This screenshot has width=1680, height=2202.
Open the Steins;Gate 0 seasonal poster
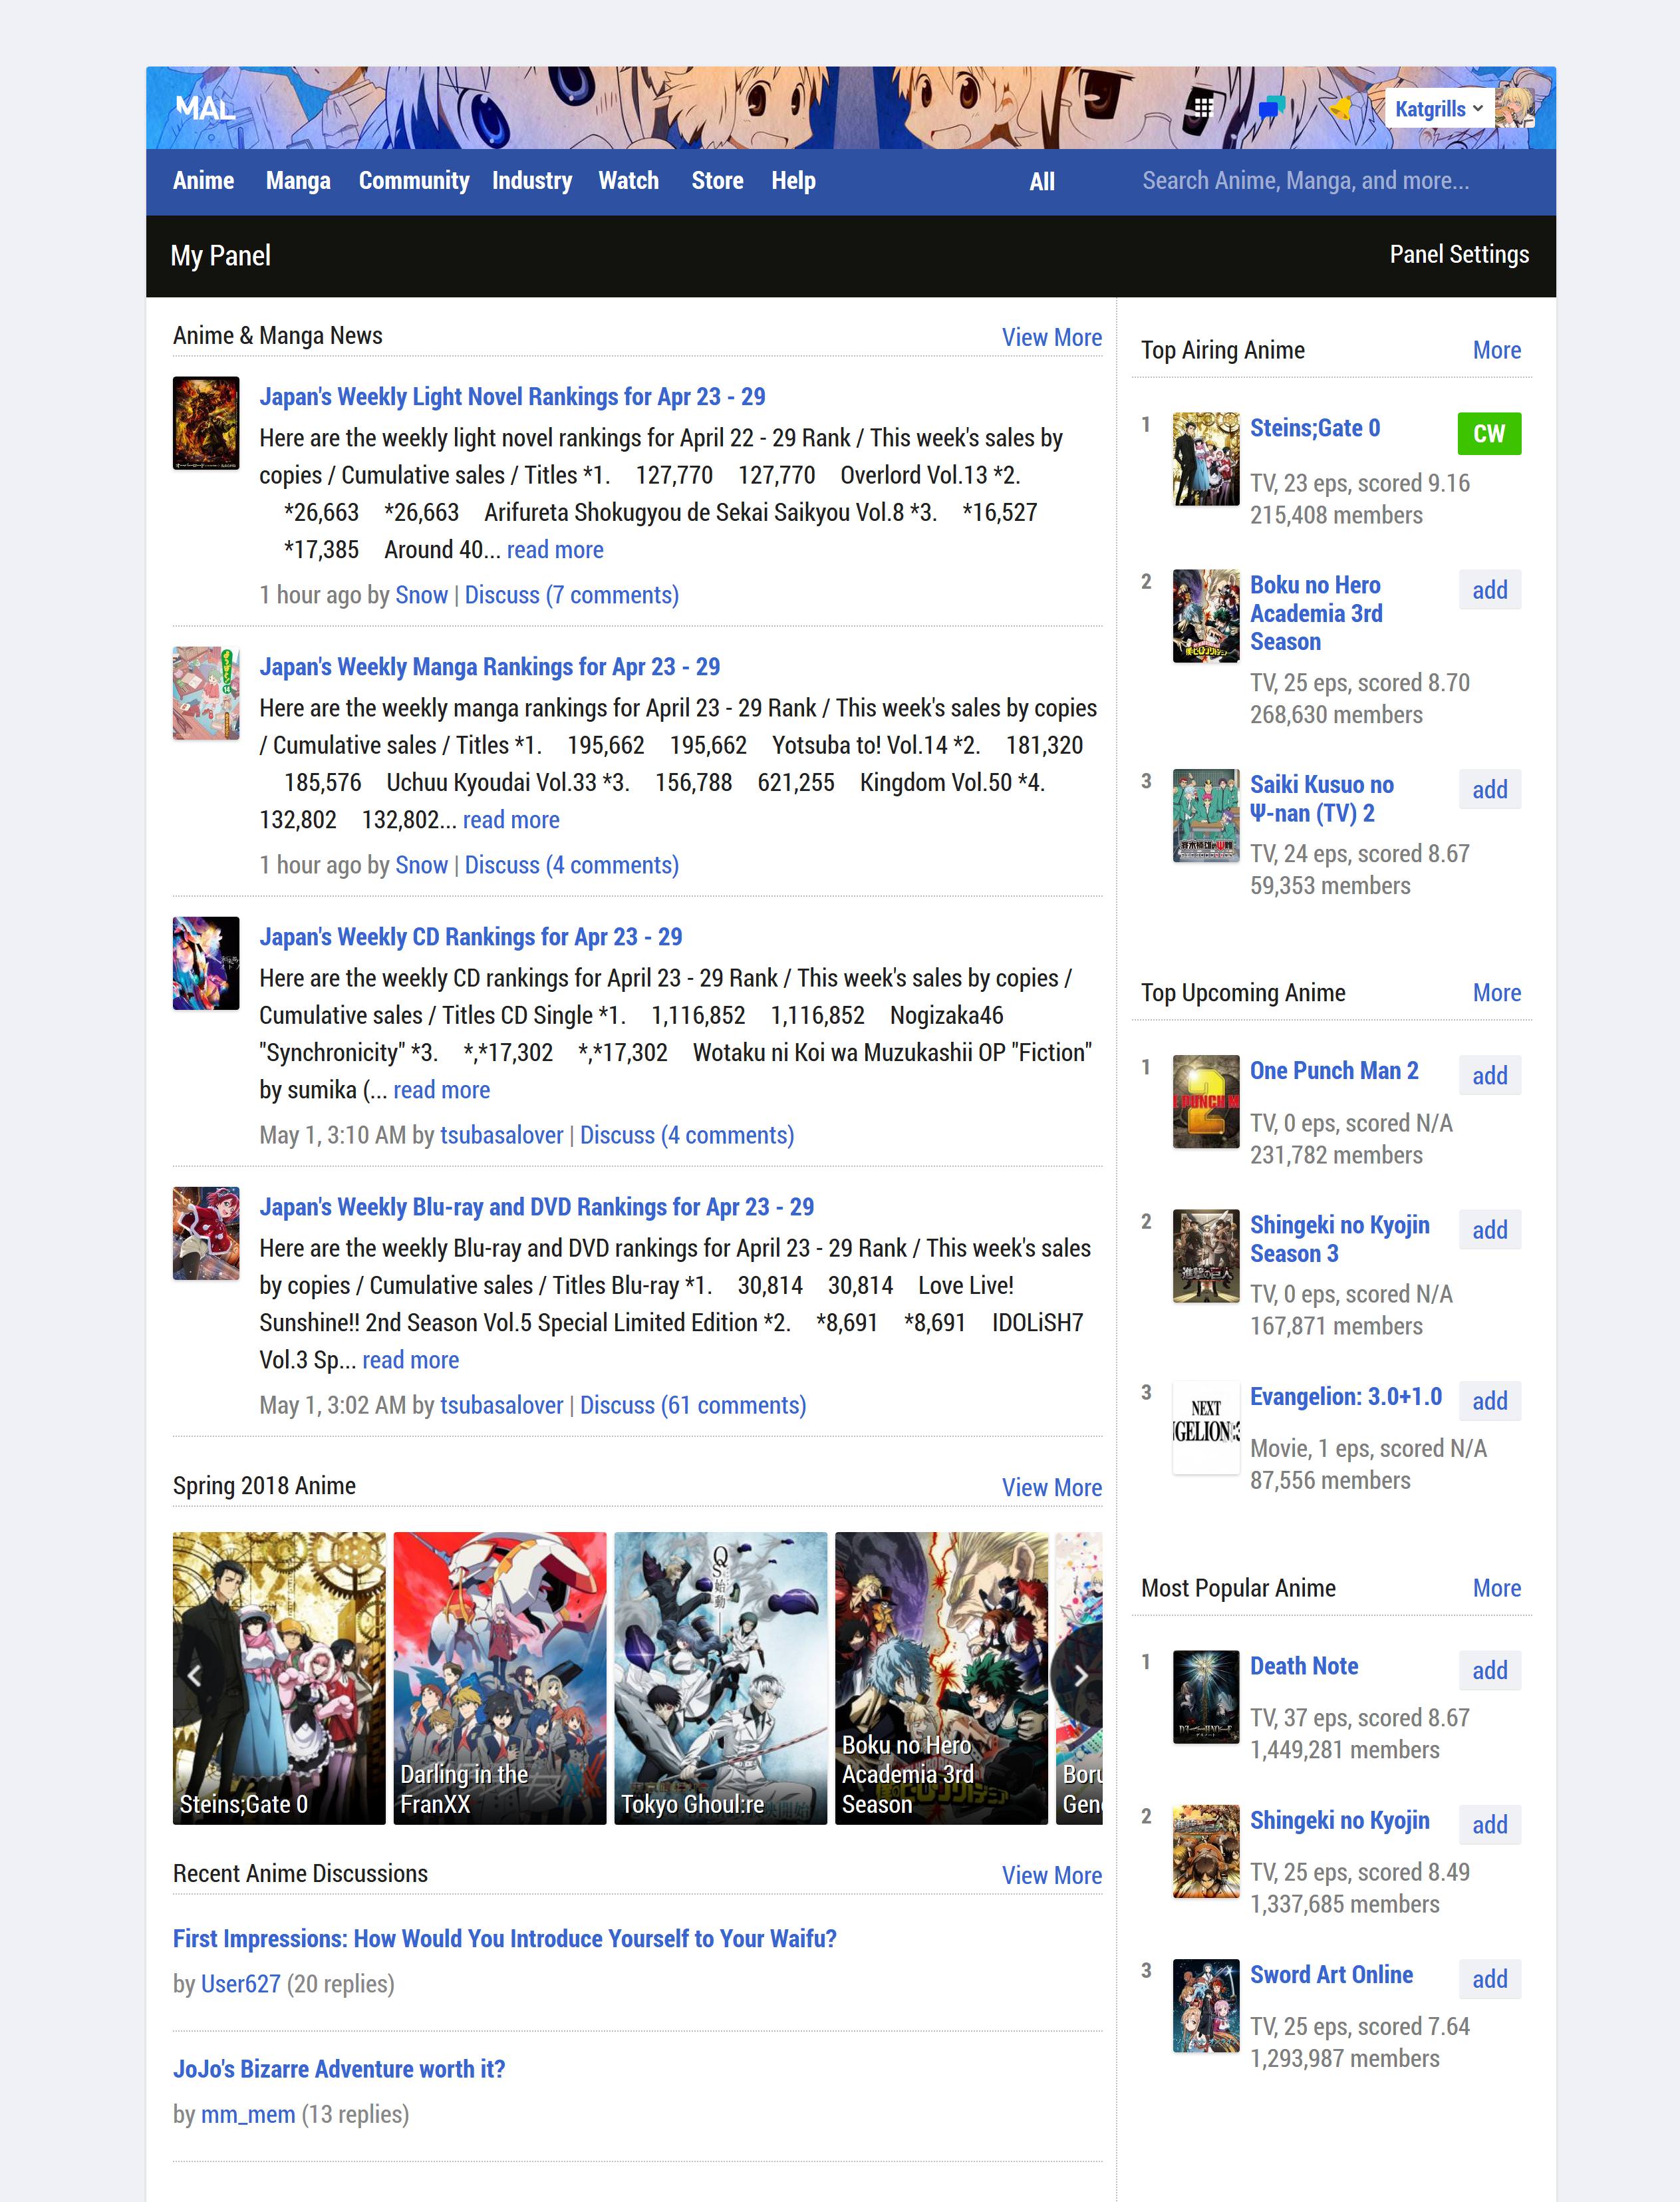point(279,1678)
